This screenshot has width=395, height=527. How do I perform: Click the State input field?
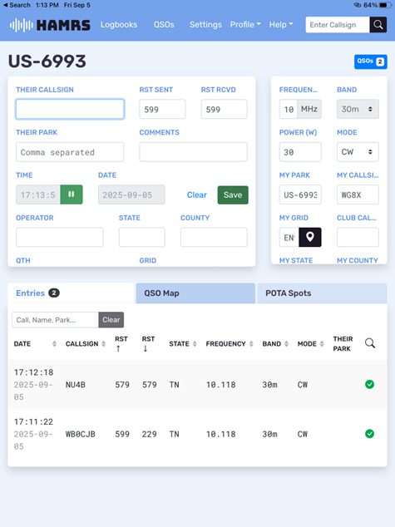click(x=142, y=237)
